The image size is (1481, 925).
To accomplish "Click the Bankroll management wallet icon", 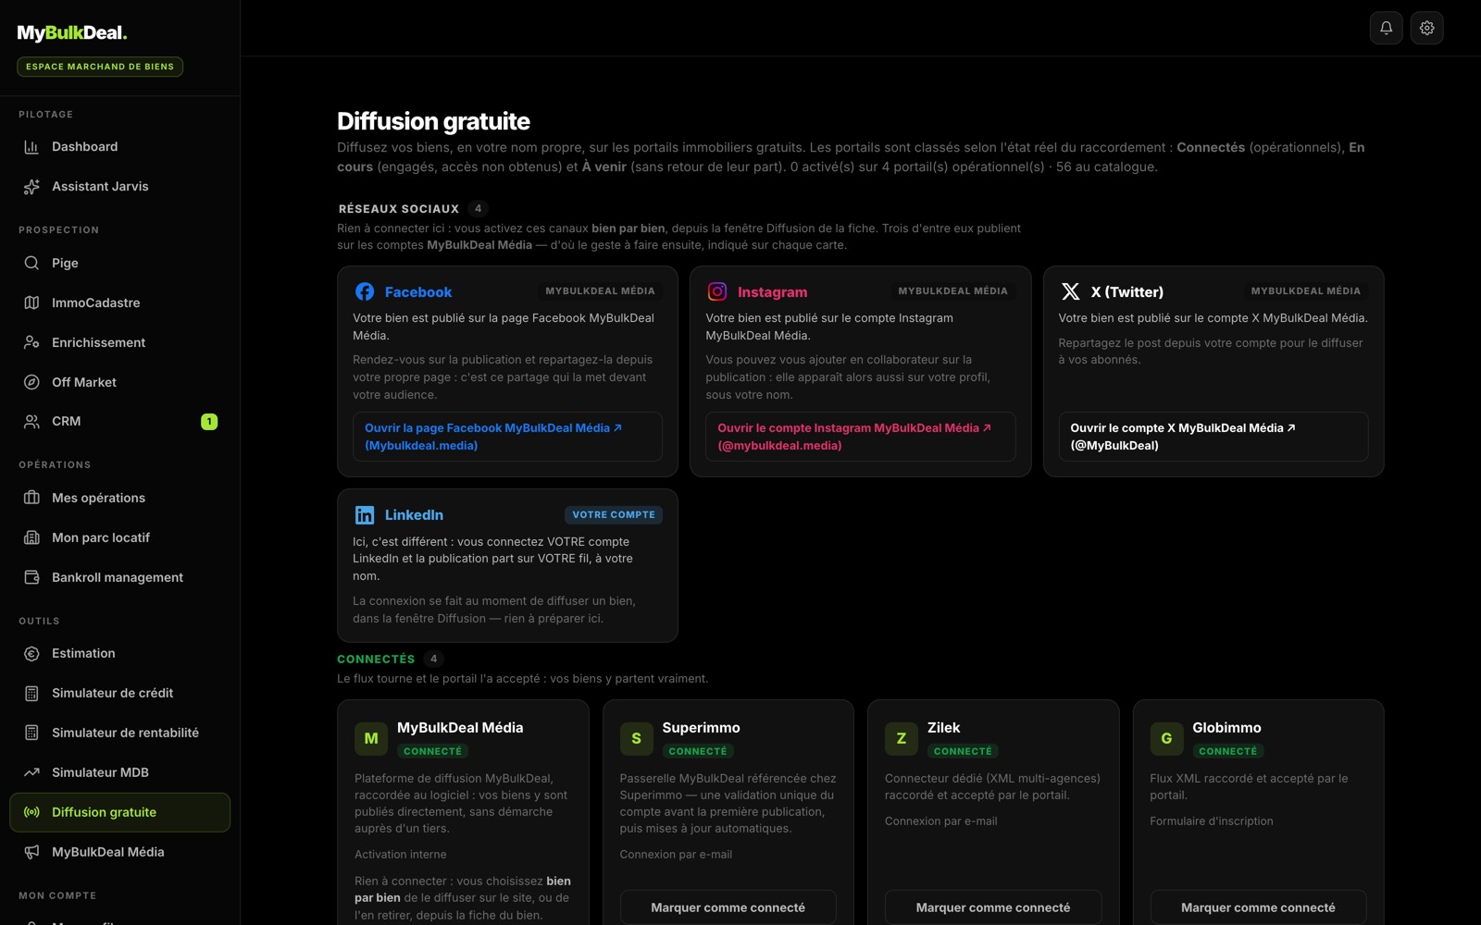I will [31, 577].
